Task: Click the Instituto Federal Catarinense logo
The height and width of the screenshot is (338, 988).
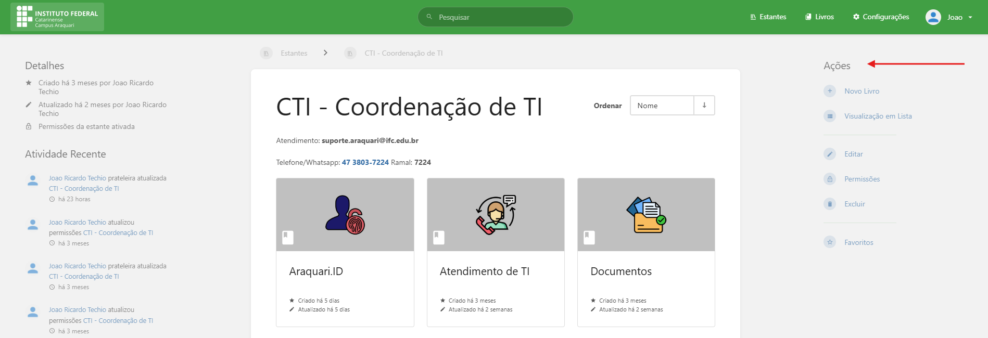Action: [x=57, y=17]
